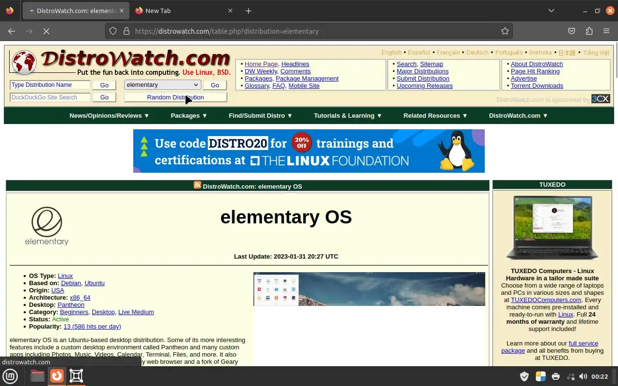Click Go next to Type Distribution Name
This screenshot has height=386, width=618.
click(x=104, y=85)
